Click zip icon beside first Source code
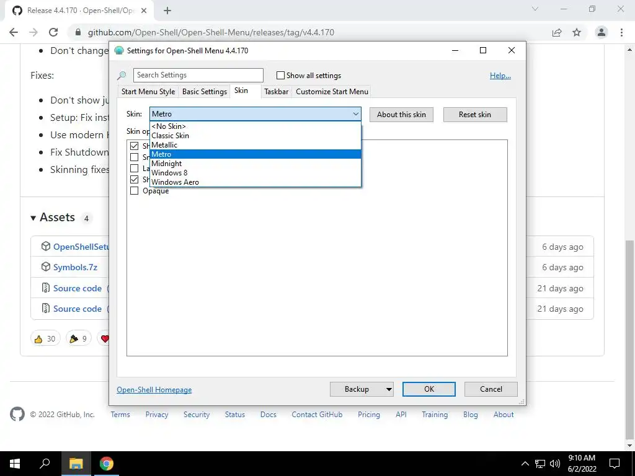Viewport: 635px width, 476px height. [46, 288]
